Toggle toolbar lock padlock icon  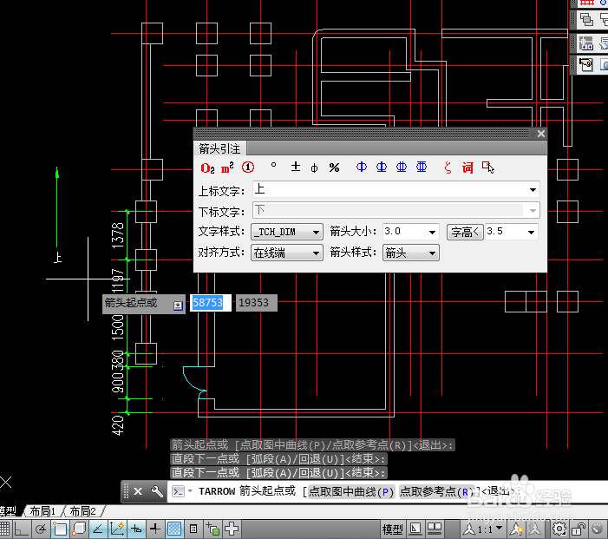pos(579,529)
